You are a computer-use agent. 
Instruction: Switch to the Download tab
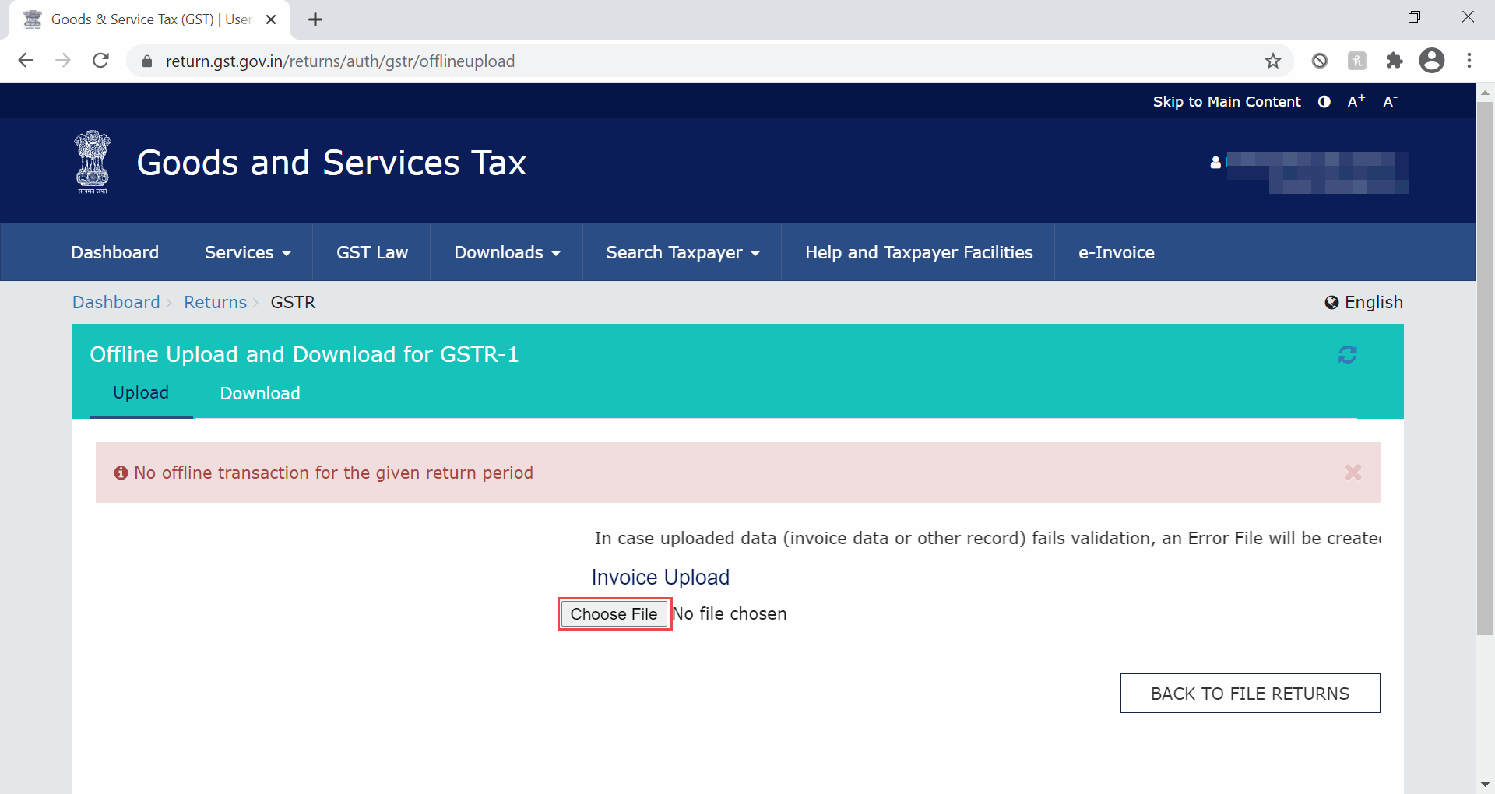[x=260, y=393]
